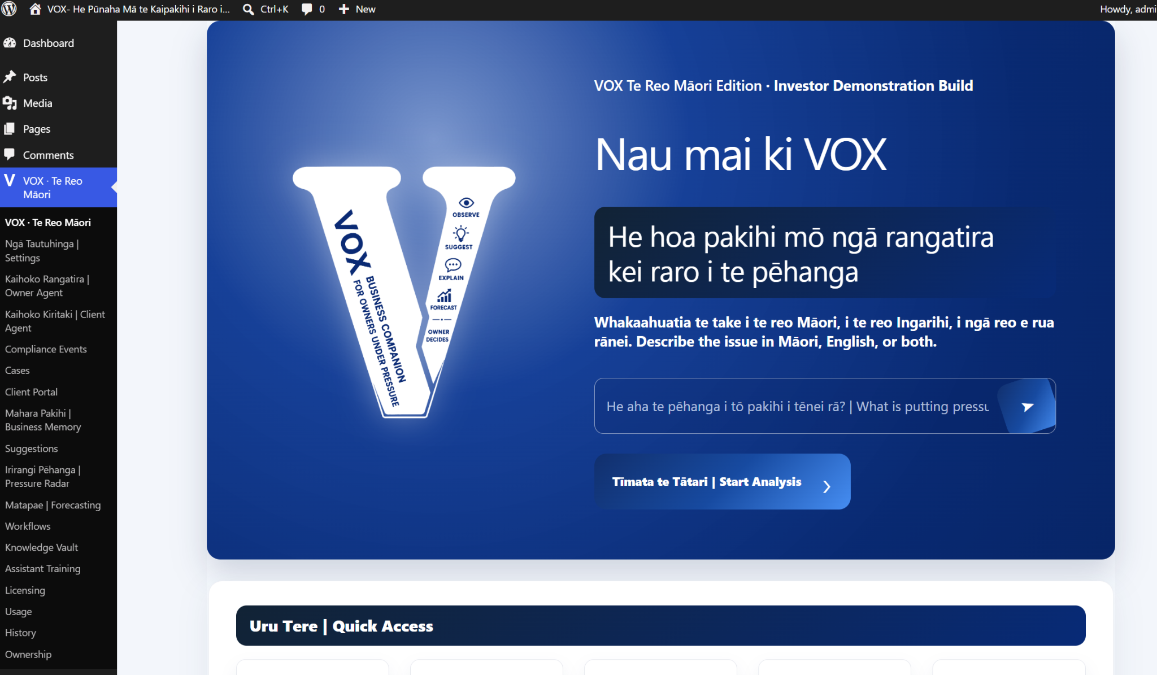Viewport: 1157px width, 675px height.
Task: Open Ngā Tautuhinga | Settings
Action: pyautogui.click(x=42, y=251)
